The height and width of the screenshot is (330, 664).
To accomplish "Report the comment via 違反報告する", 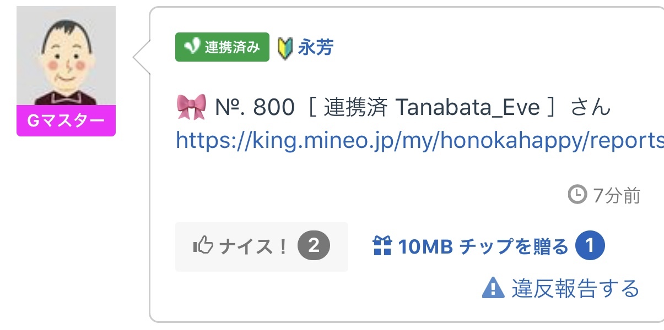I will (x=575, y=288).
